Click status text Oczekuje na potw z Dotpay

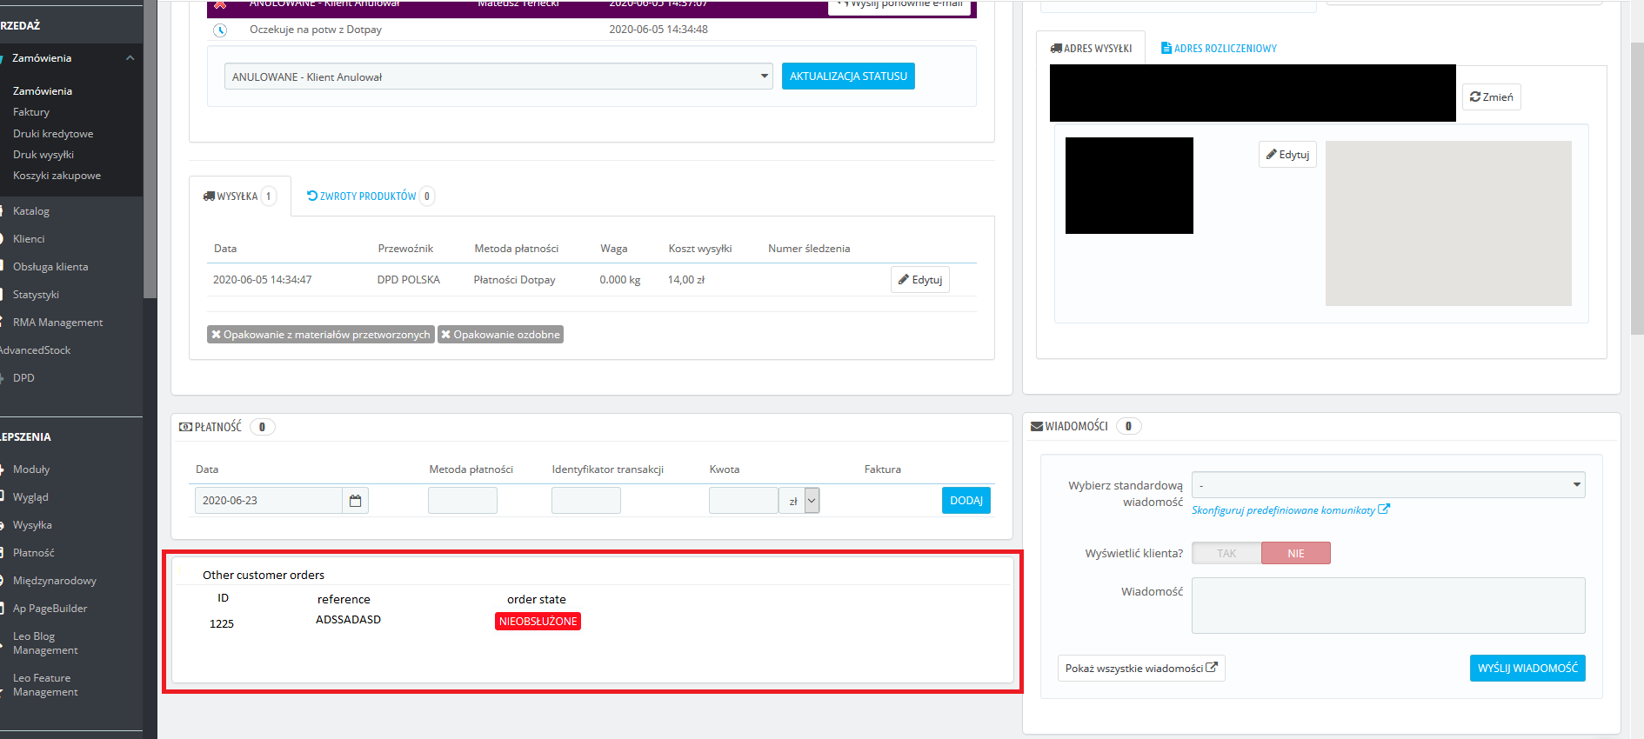click(316, 30)
